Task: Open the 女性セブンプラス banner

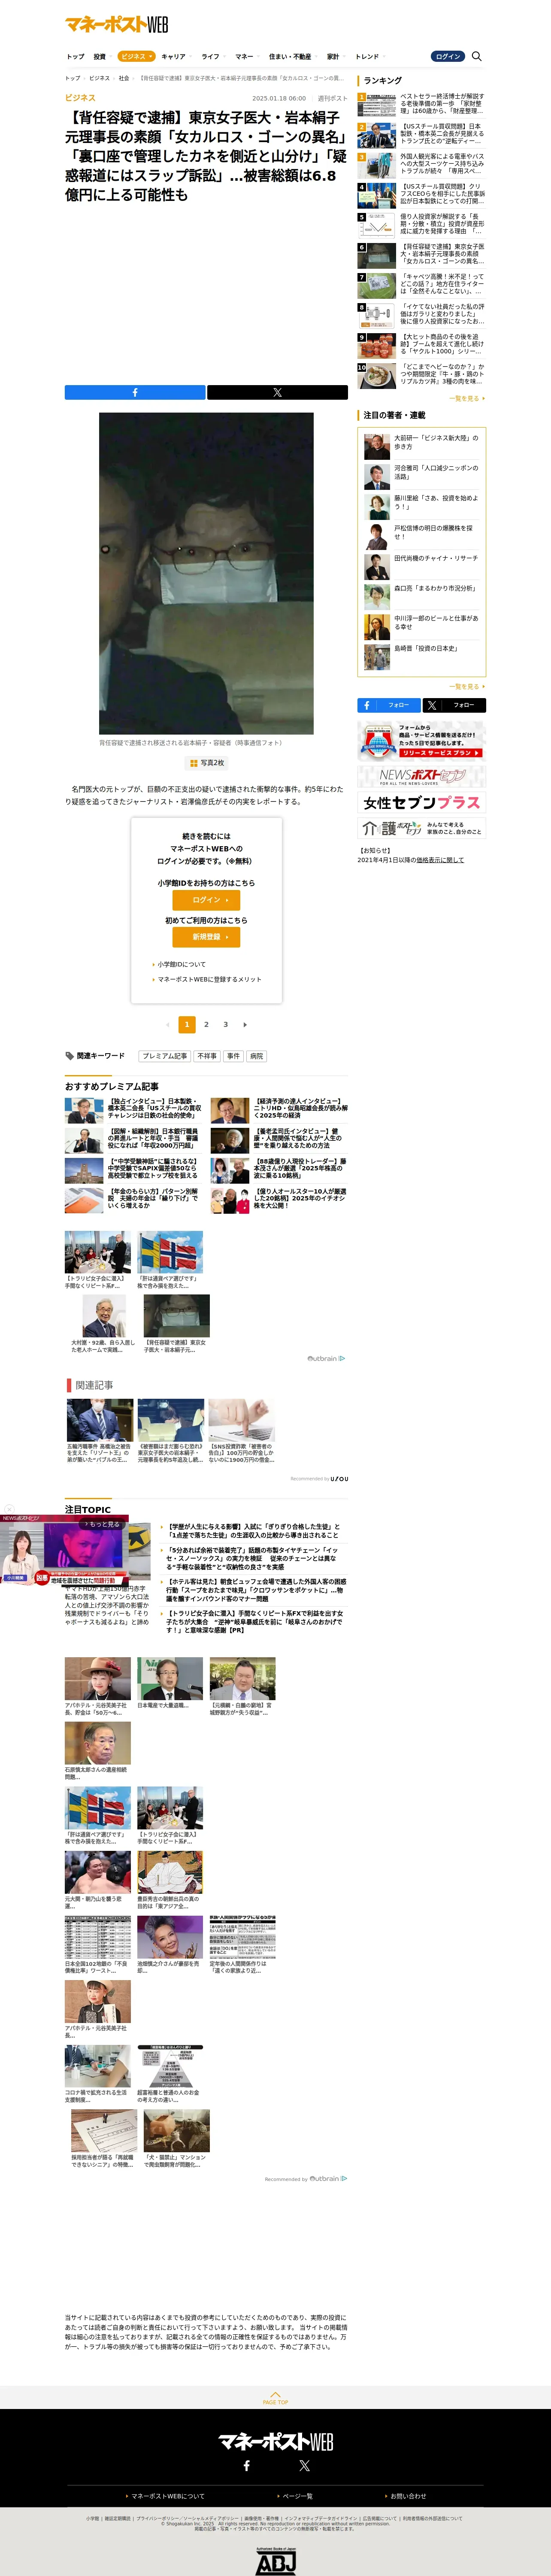Action: [421, 803]
